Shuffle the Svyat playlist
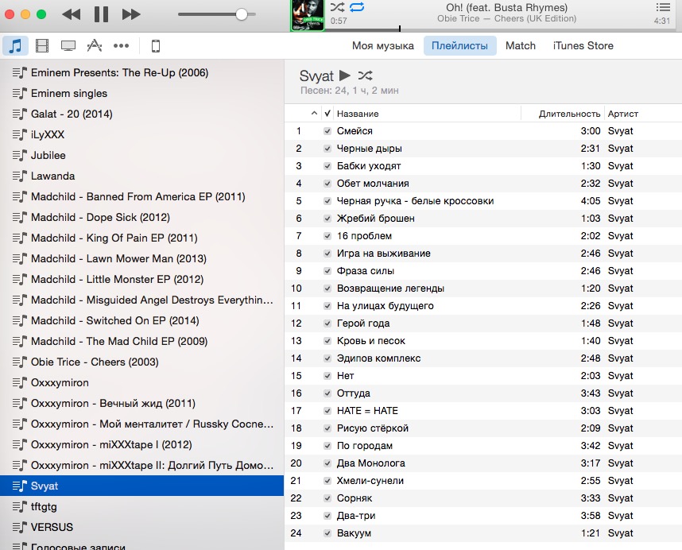 click(x=365, y=76)
